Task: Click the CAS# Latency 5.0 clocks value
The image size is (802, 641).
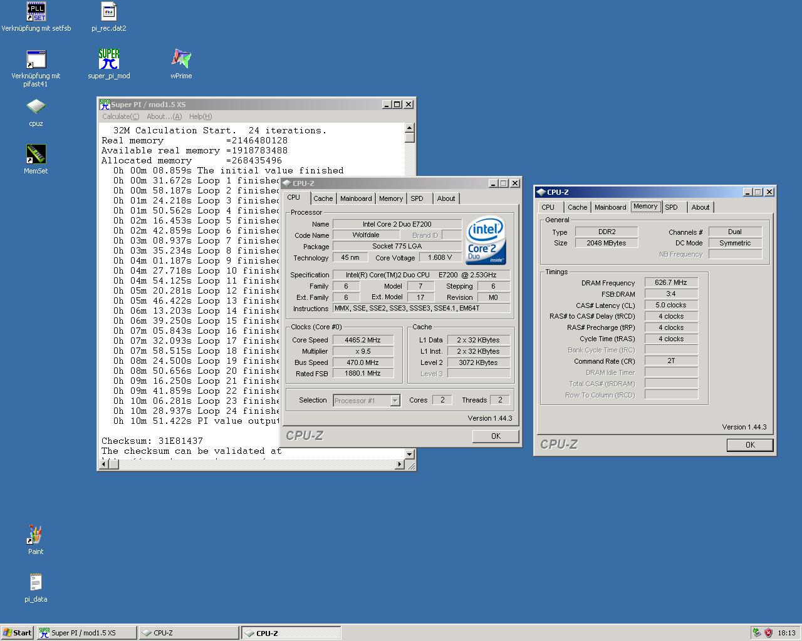Action: pyautogui.click(x=671, y=305)
